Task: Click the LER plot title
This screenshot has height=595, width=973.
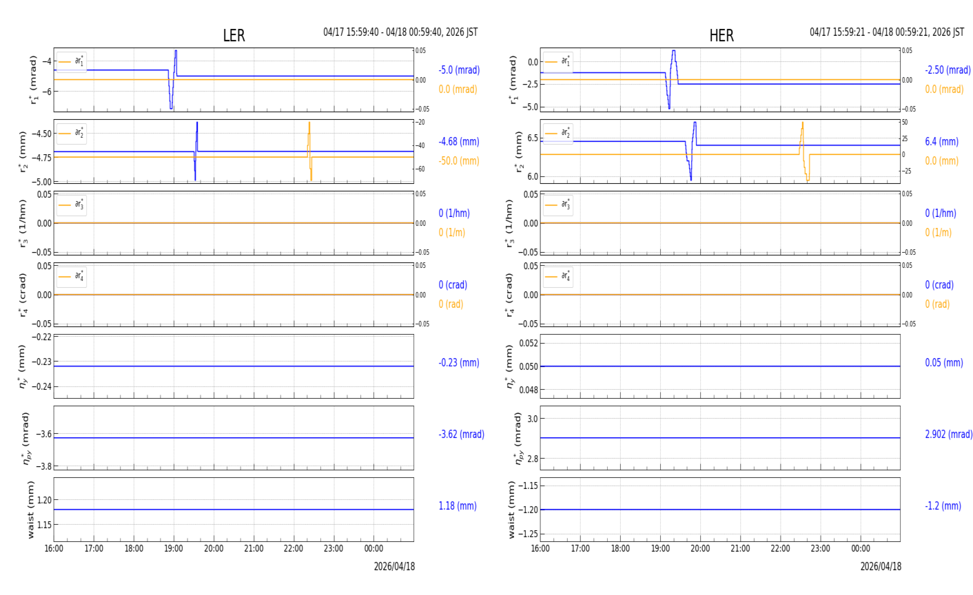Action: (234, 36)
